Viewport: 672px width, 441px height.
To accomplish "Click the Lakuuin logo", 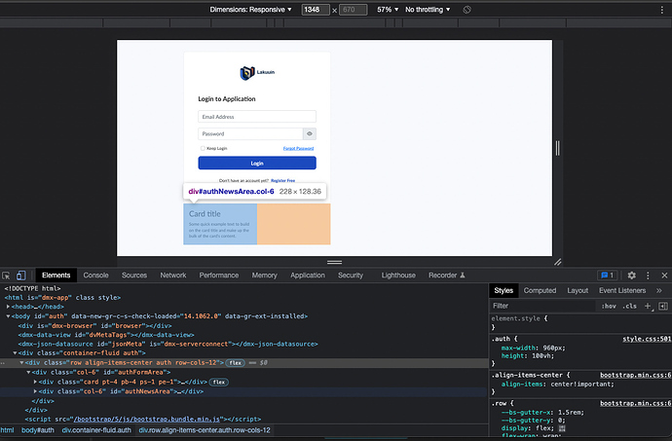I will 257,73.
